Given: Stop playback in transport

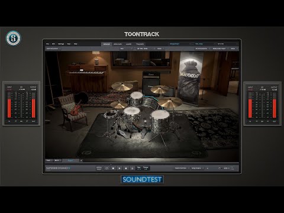Looking at the screenshot, I should click(x=113, y=168).
